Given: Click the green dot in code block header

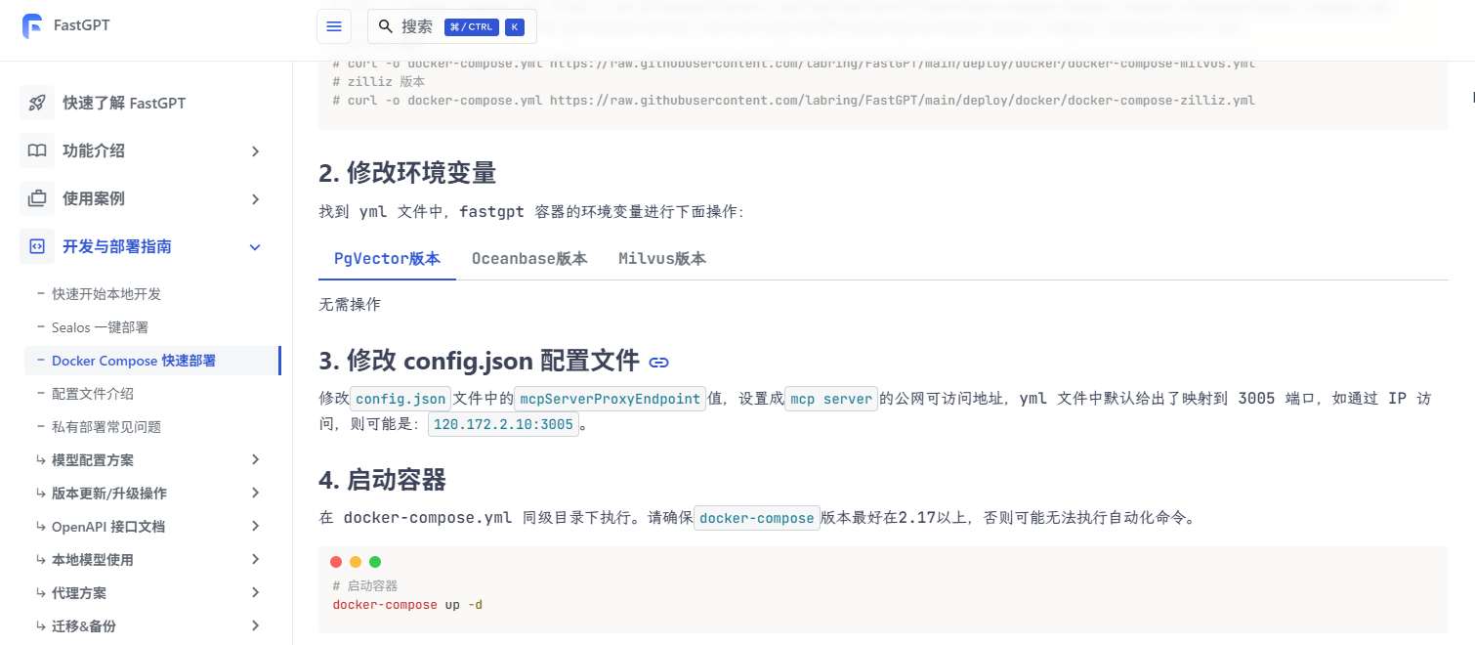Looking at the screenshot, I should coord(375,562).
